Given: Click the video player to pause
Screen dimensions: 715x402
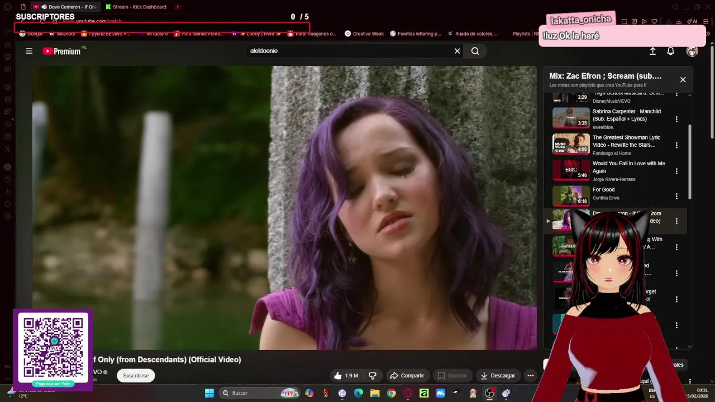Looking at the screenshot, I should coord(284,208).
